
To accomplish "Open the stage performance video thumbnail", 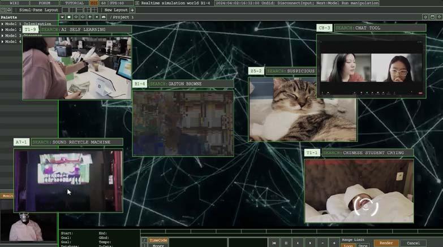I will pyautogui.click(x=68, y=181).
